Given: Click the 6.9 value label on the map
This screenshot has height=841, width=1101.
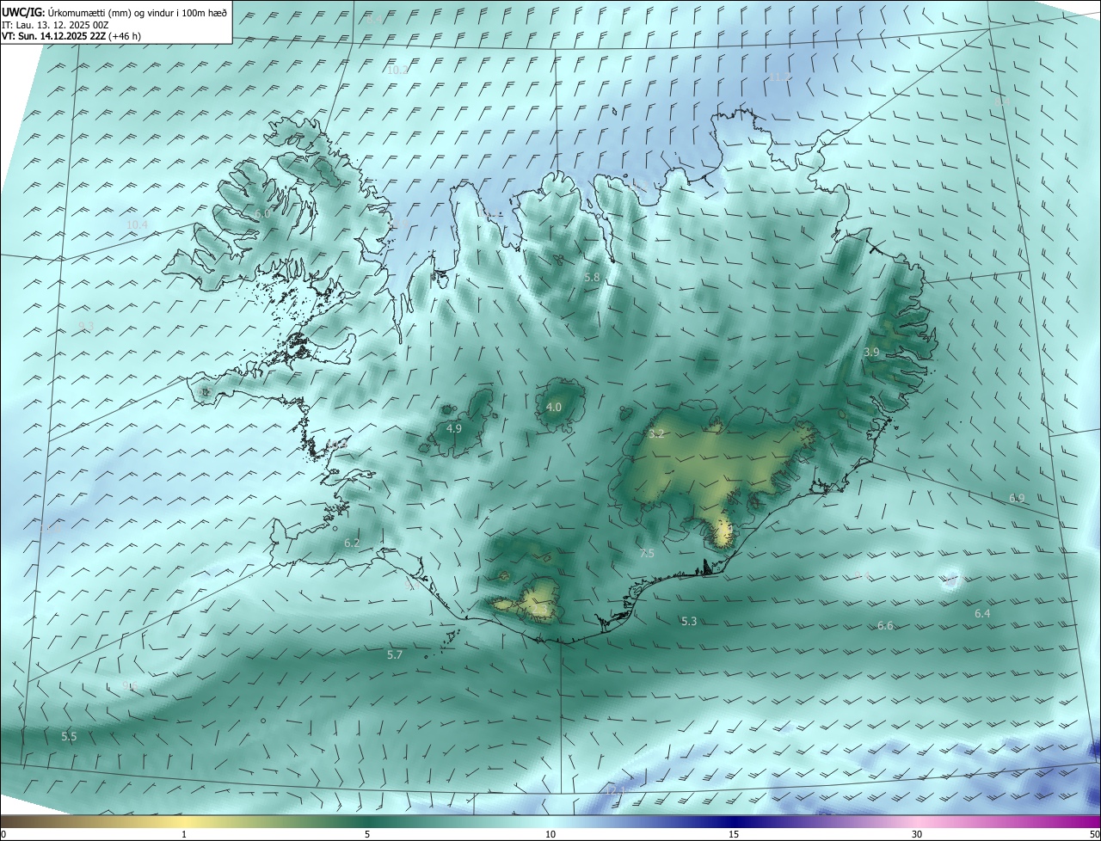Looking at the screenshot, I should 1017,499.
